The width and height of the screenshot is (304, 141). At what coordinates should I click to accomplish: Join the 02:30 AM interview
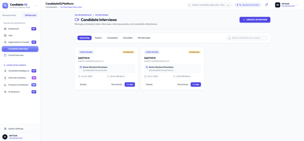(130, 84)
